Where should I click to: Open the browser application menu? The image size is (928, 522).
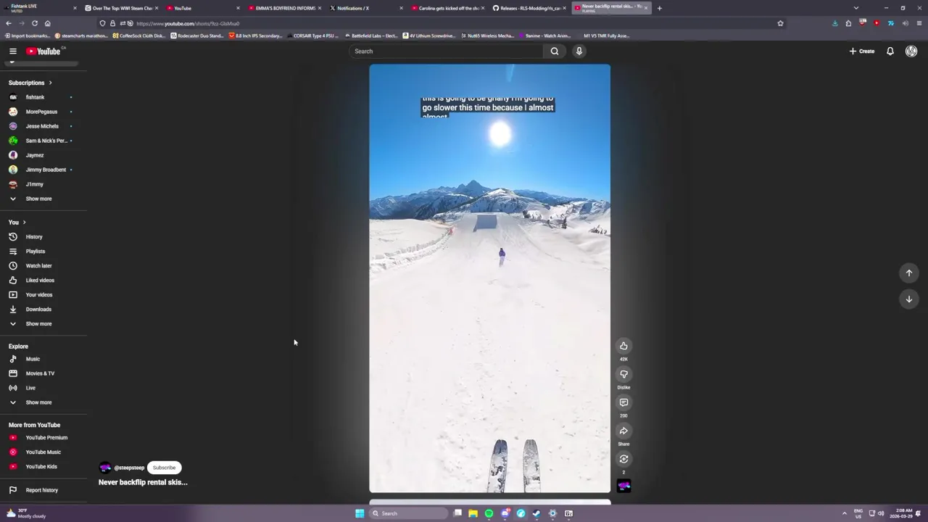point(919,23)
